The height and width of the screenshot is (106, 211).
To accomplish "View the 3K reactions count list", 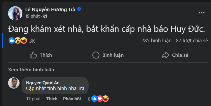I will [x=32, y=41].
